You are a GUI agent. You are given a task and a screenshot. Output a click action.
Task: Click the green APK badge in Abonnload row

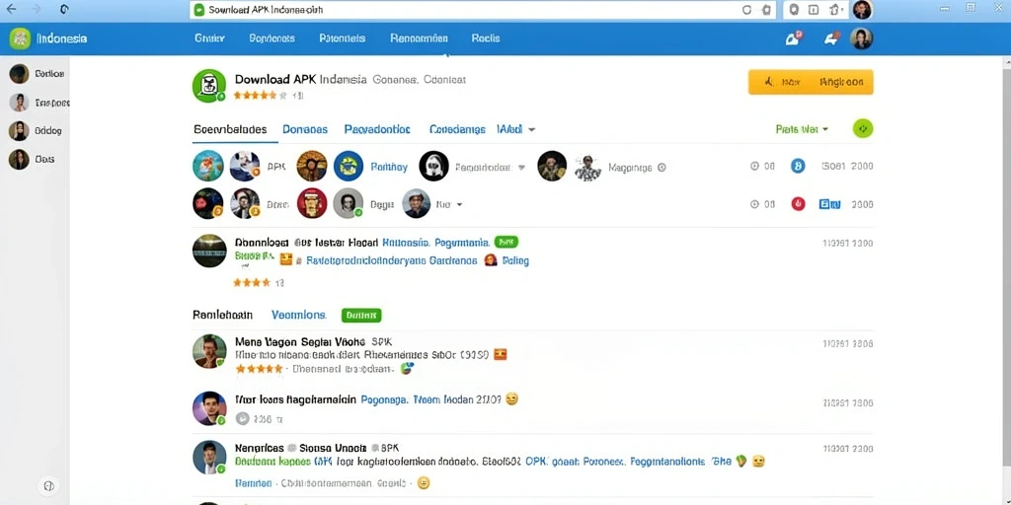click(506, 243)
